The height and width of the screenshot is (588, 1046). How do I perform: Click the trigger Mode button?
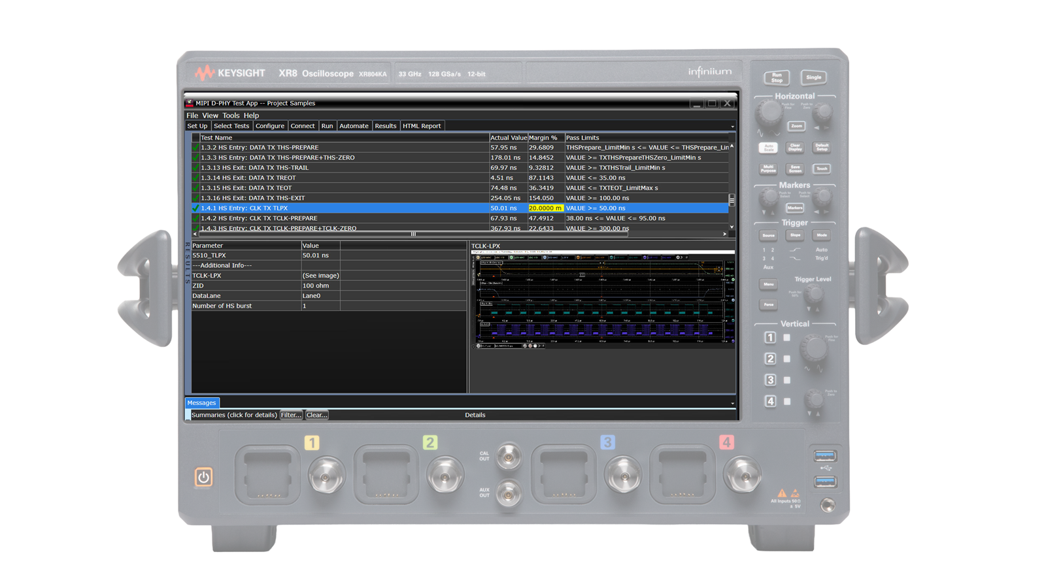point(822,235)
